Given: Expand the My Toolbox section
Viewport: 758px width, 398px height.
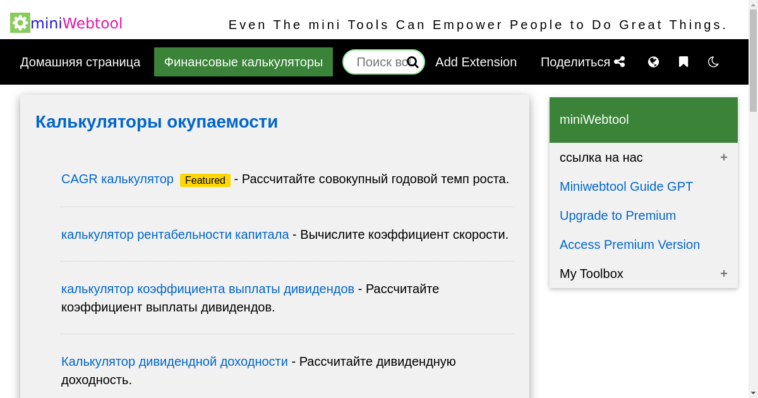Looking at the screenshot, I should (644, 274).
